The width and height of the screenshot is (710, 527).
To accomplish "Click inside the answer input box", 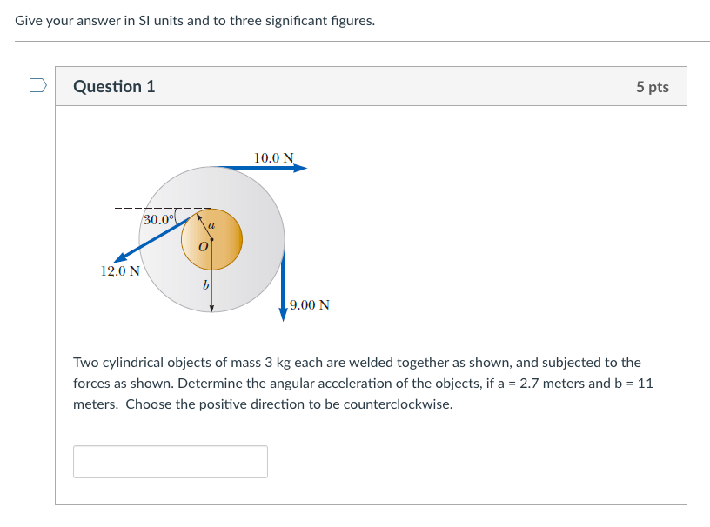I will pyautogui.click(x=170, y=461).
